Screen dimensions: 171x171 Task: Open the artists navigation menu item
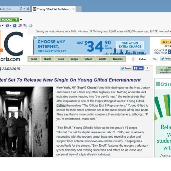point(103,59)
